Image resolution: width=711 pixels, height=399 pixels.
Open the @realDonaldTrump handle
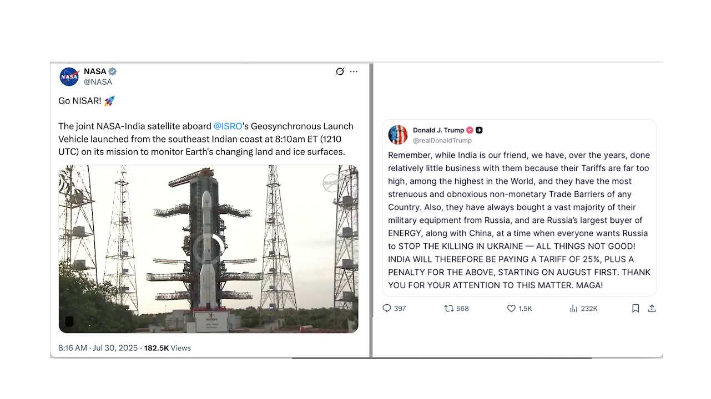pyautogui.click(x=442, y=140)
